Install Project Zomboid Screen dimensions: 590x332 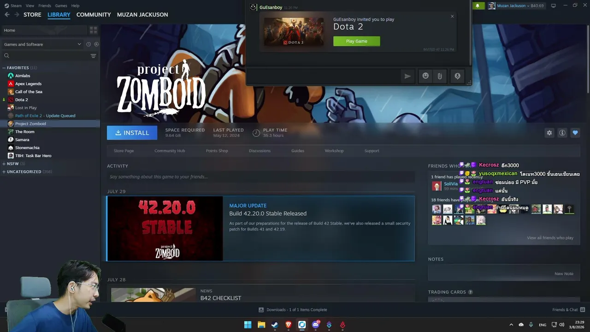[132, 133]
